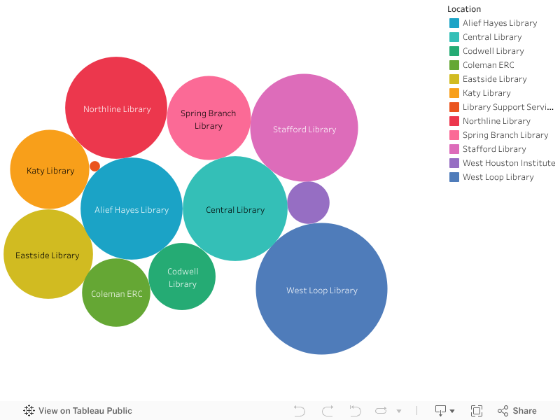Image resolution: width=560 pixels, height=420 pixels.
Task: Click the Undo arrow icon
Action: (300, 411)
